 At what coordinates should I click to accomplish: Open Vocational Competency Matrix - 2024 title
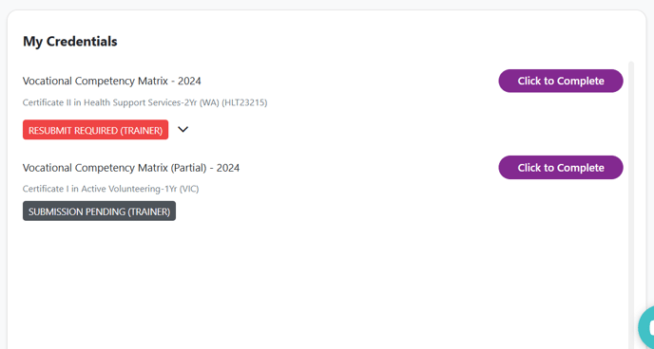pos(112,81)
